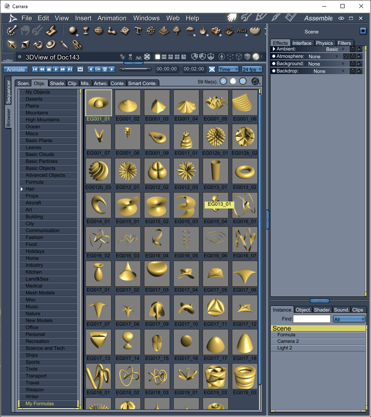Image resolution: width=371 pixels, height=417 pixels.
Task: Select the cloud/fog primitive tool
Action: (x=190, y=31)
